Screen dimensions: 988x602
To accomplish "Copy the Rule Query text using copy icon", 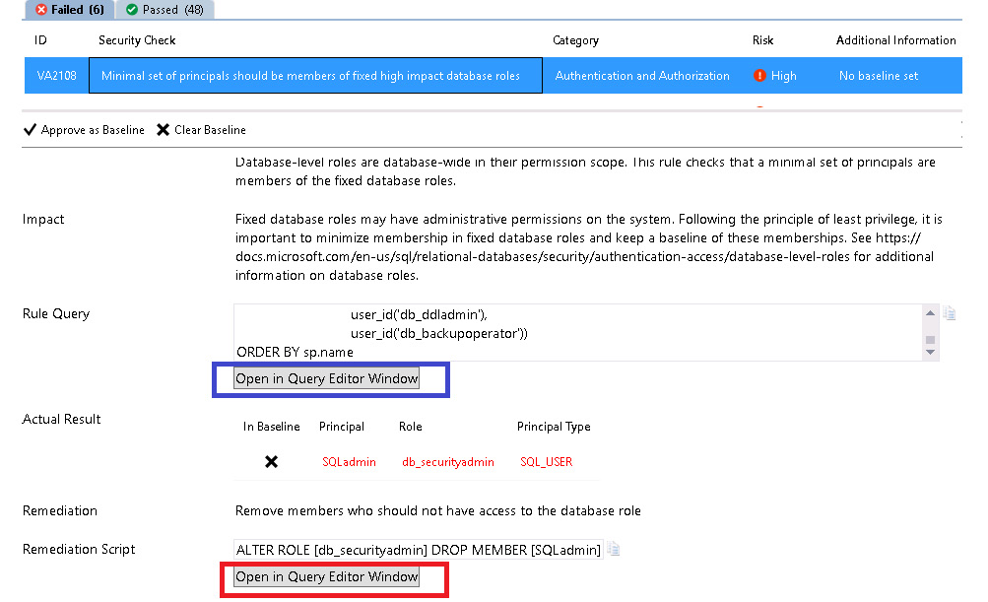I will click(950, 314).
